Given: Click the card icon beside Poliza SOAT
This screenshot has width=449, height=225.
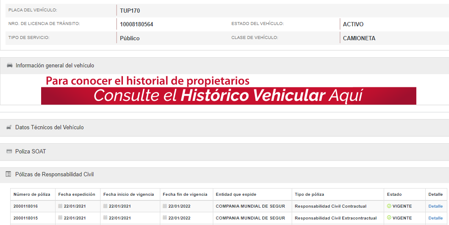Looking at the screenshot, I should tap(9, 151).
